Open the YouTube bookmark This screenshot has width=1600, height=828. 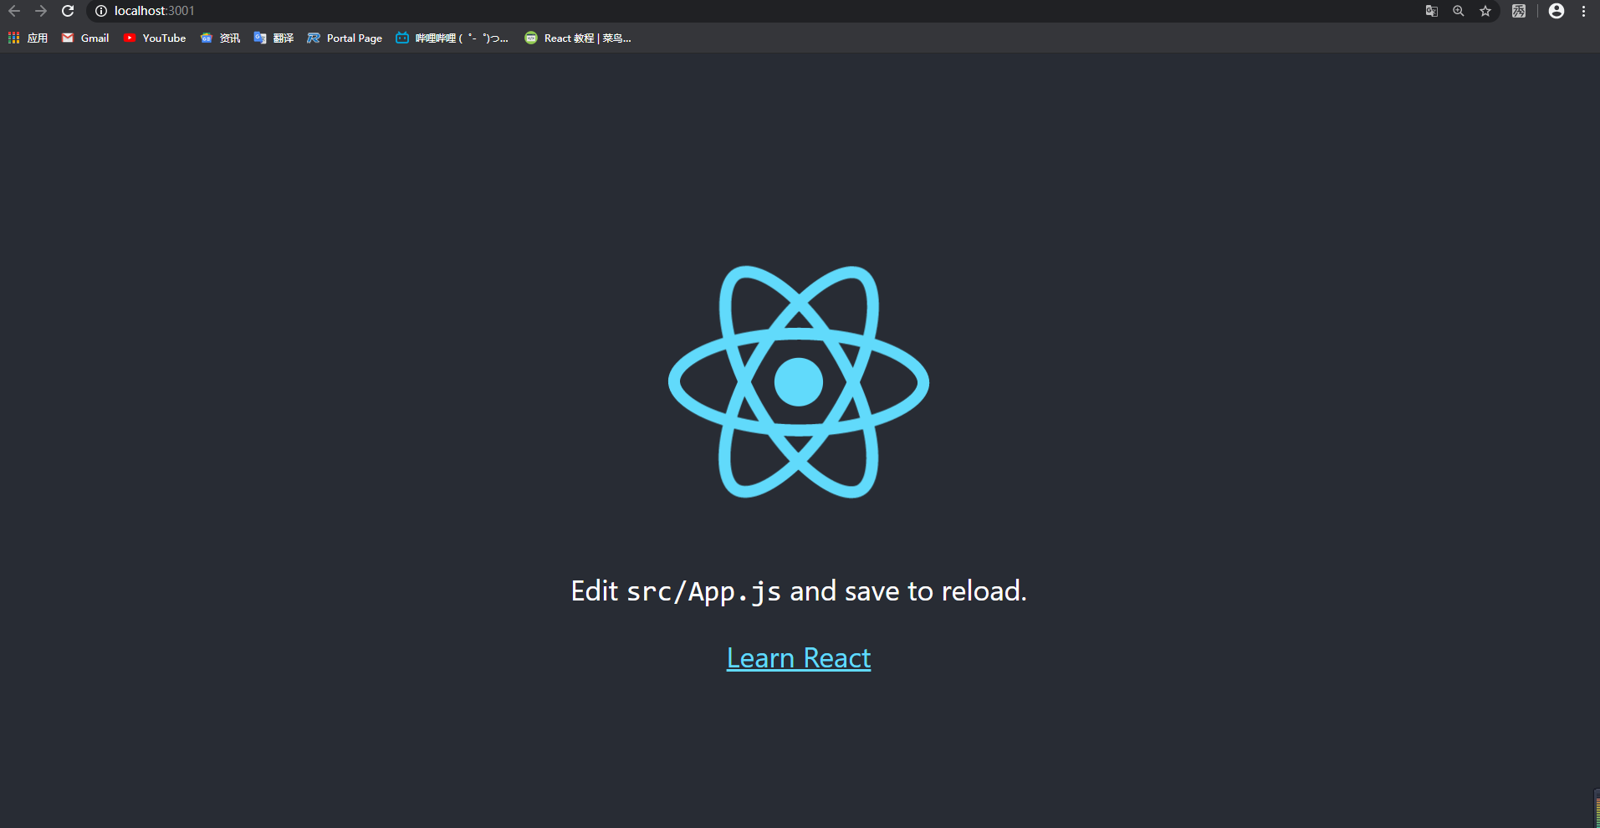[155, 38]
